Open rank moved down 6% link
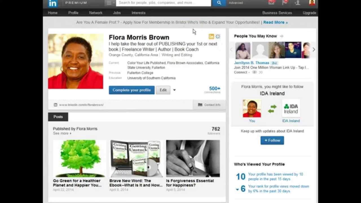 click(x=279, y=189)
